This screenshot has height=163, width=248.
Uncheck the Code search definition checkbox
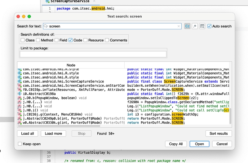click(70, 40)
